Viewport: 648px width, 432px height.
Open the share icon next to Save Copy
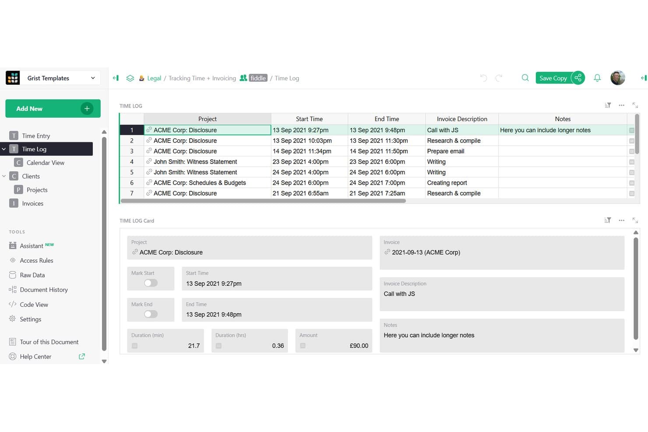tap(578, 78)
